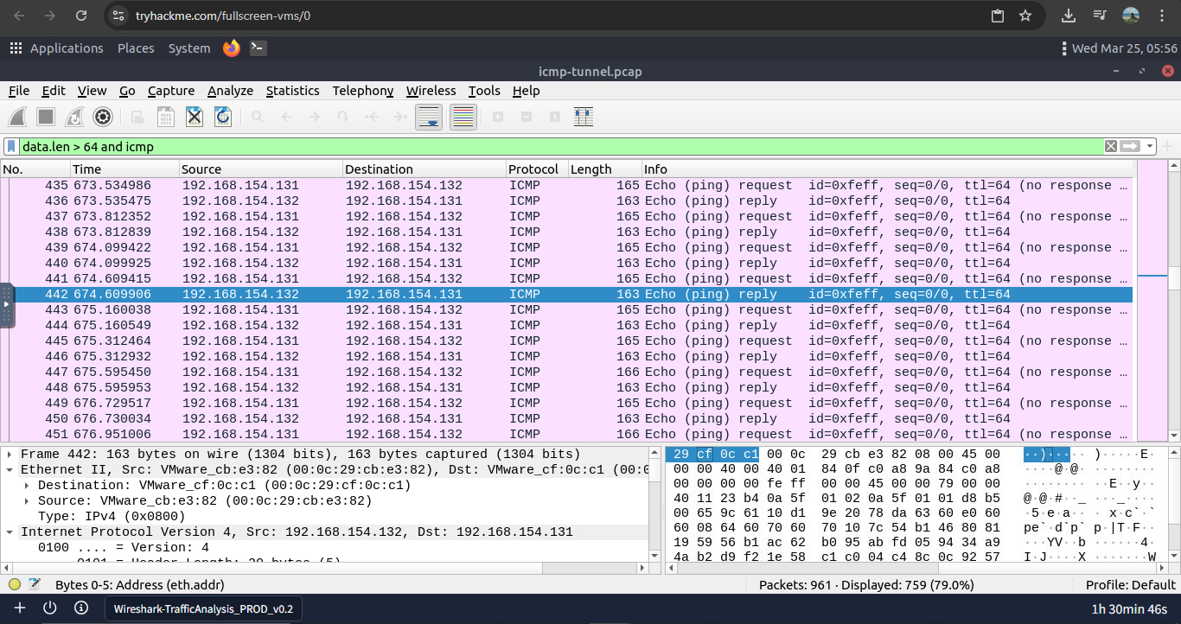The width and height of the screenshot is (1181, 624).
Task: Click into the display filter field
Action: pos(562,146)
